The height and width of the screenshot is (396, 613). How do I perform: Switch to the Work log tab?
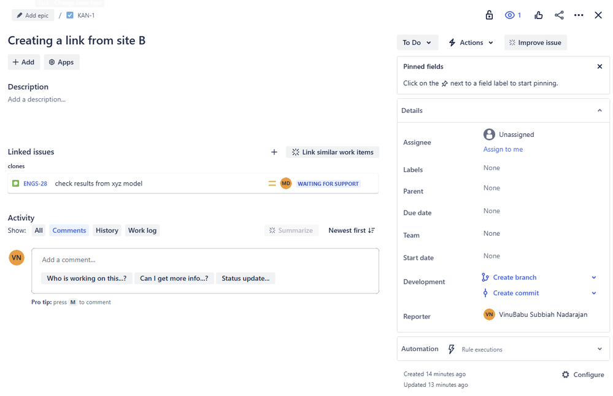(x=142, y=230)
